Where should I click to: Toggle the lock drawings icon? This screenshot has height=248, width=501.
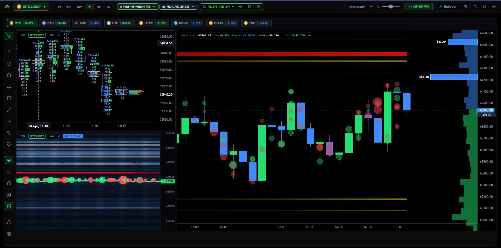pos(9,222)
